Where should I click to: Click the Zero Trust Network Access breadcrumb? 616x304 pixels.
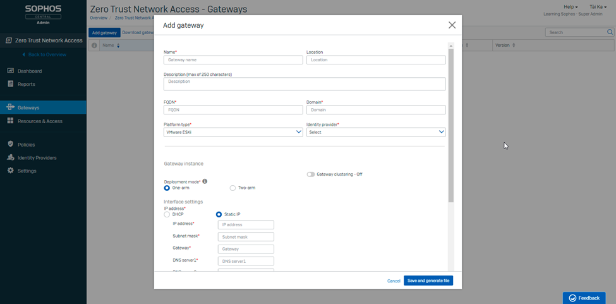[133, 18]
